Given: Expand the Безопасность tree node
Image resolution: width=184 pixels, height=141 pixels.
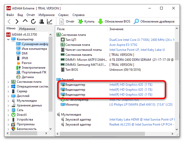Looking at the screenshot, I should pyautogui.click(x=8, y=129).
